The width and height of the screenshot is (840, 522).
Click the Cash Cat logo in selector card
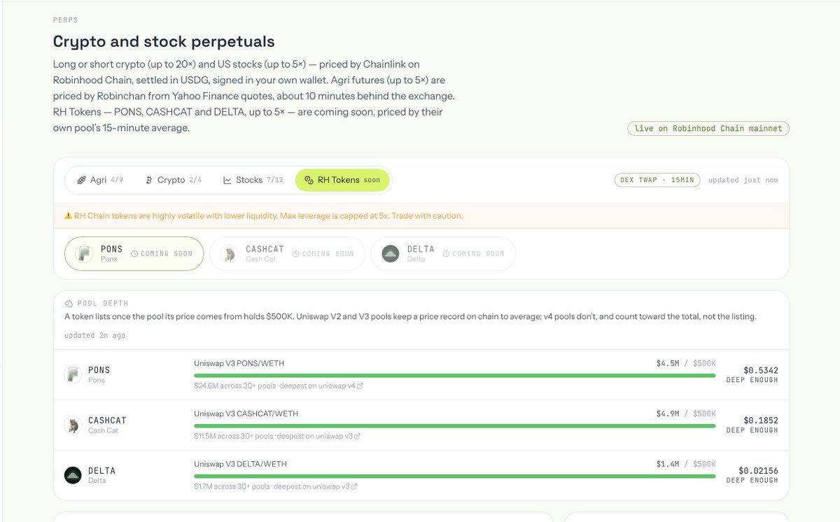230,253
